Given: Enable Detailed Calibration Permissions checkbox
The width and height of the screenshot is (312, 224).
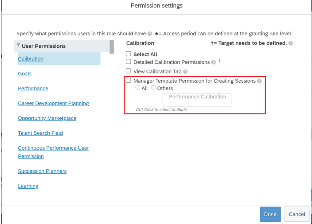Looking at the screenshot, I should pyautogui.click(x=128, y=62).
